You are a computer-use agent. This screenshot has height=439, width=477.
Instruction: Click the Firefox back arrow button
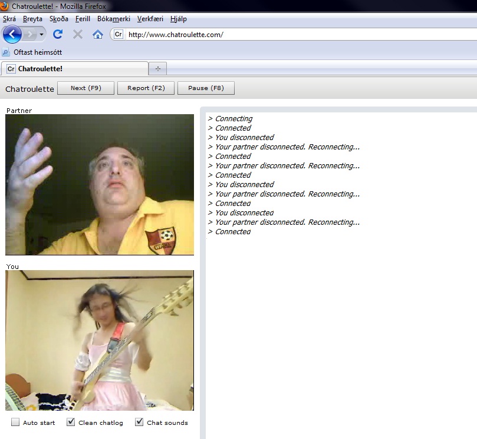12,34
